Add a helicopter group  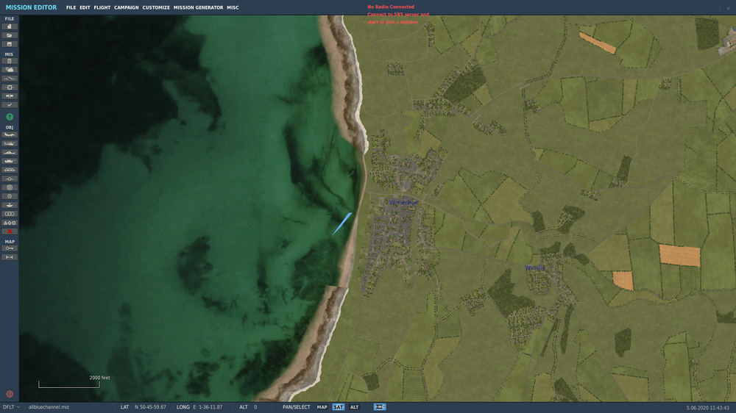[x=10, y=144]
